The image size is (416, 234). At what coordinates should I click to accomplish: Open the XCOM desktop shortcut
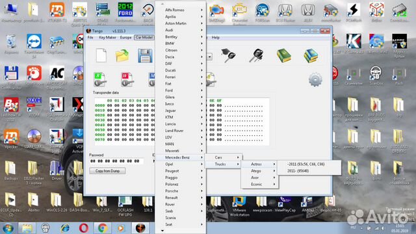[x=34, y=107]
